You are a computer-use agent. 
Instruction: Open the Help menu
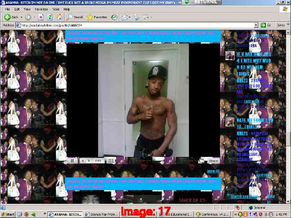click(67, 9)
